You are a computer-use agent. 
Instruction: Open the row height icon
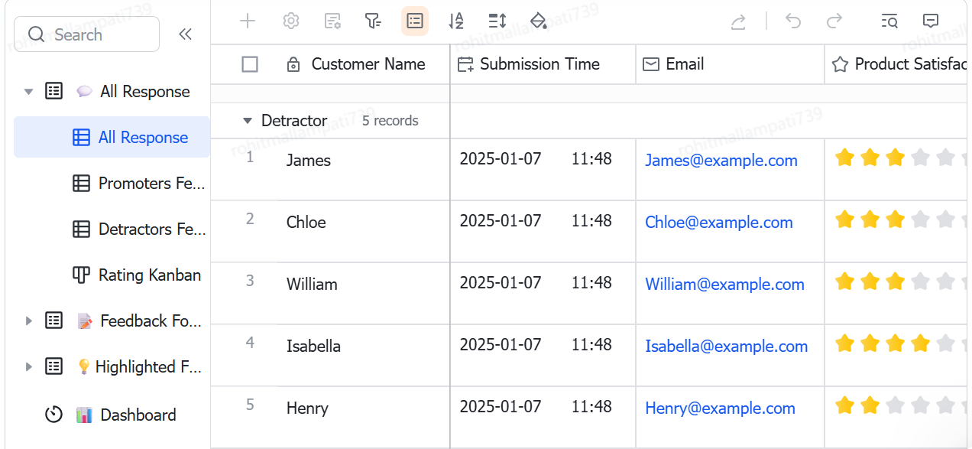coord(497,21)
